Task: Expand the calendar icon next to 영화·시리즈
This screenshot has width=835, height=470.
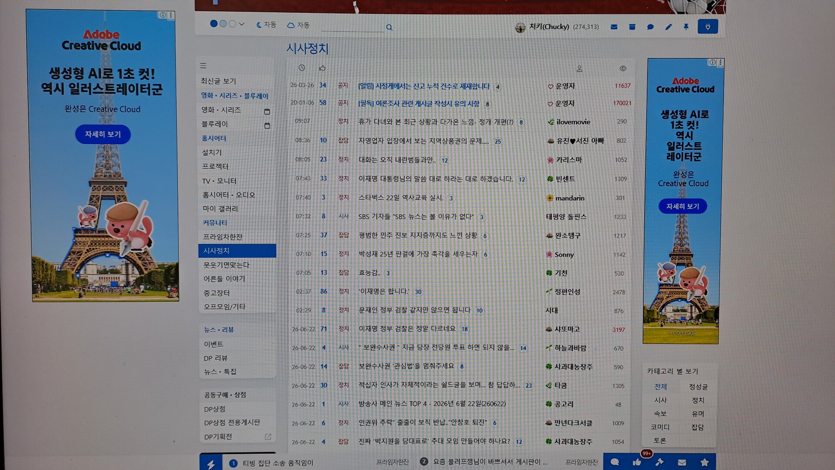Action: (x=267, y=111)
